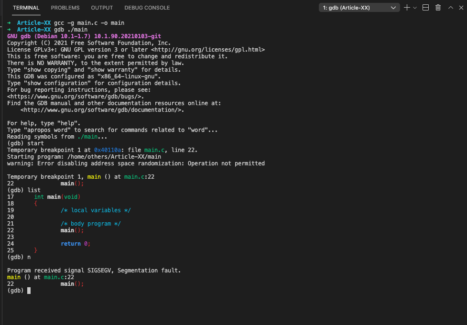Click the '(gdb) start' command line
This screenshot has width=467, height=325.
click(x=25, y=143)
